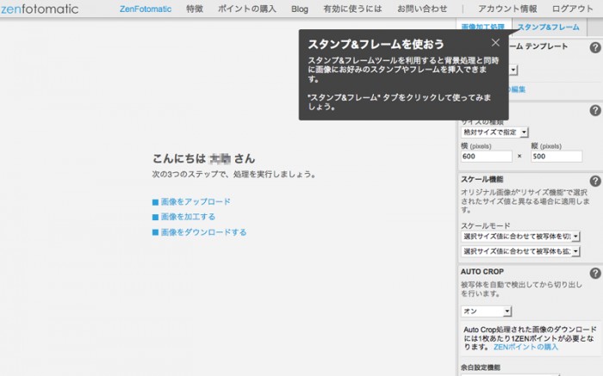This screenshot has width=603, height=376.
Task: Open the template dropdown behind the tooltip
Action: [513, 70]
